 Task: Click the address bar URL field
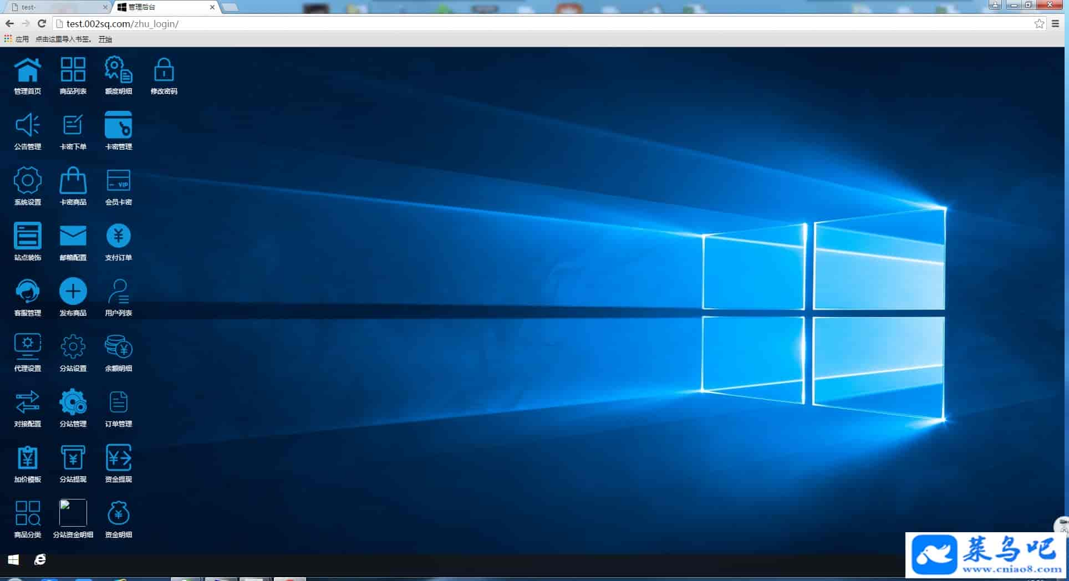(543, 24)
